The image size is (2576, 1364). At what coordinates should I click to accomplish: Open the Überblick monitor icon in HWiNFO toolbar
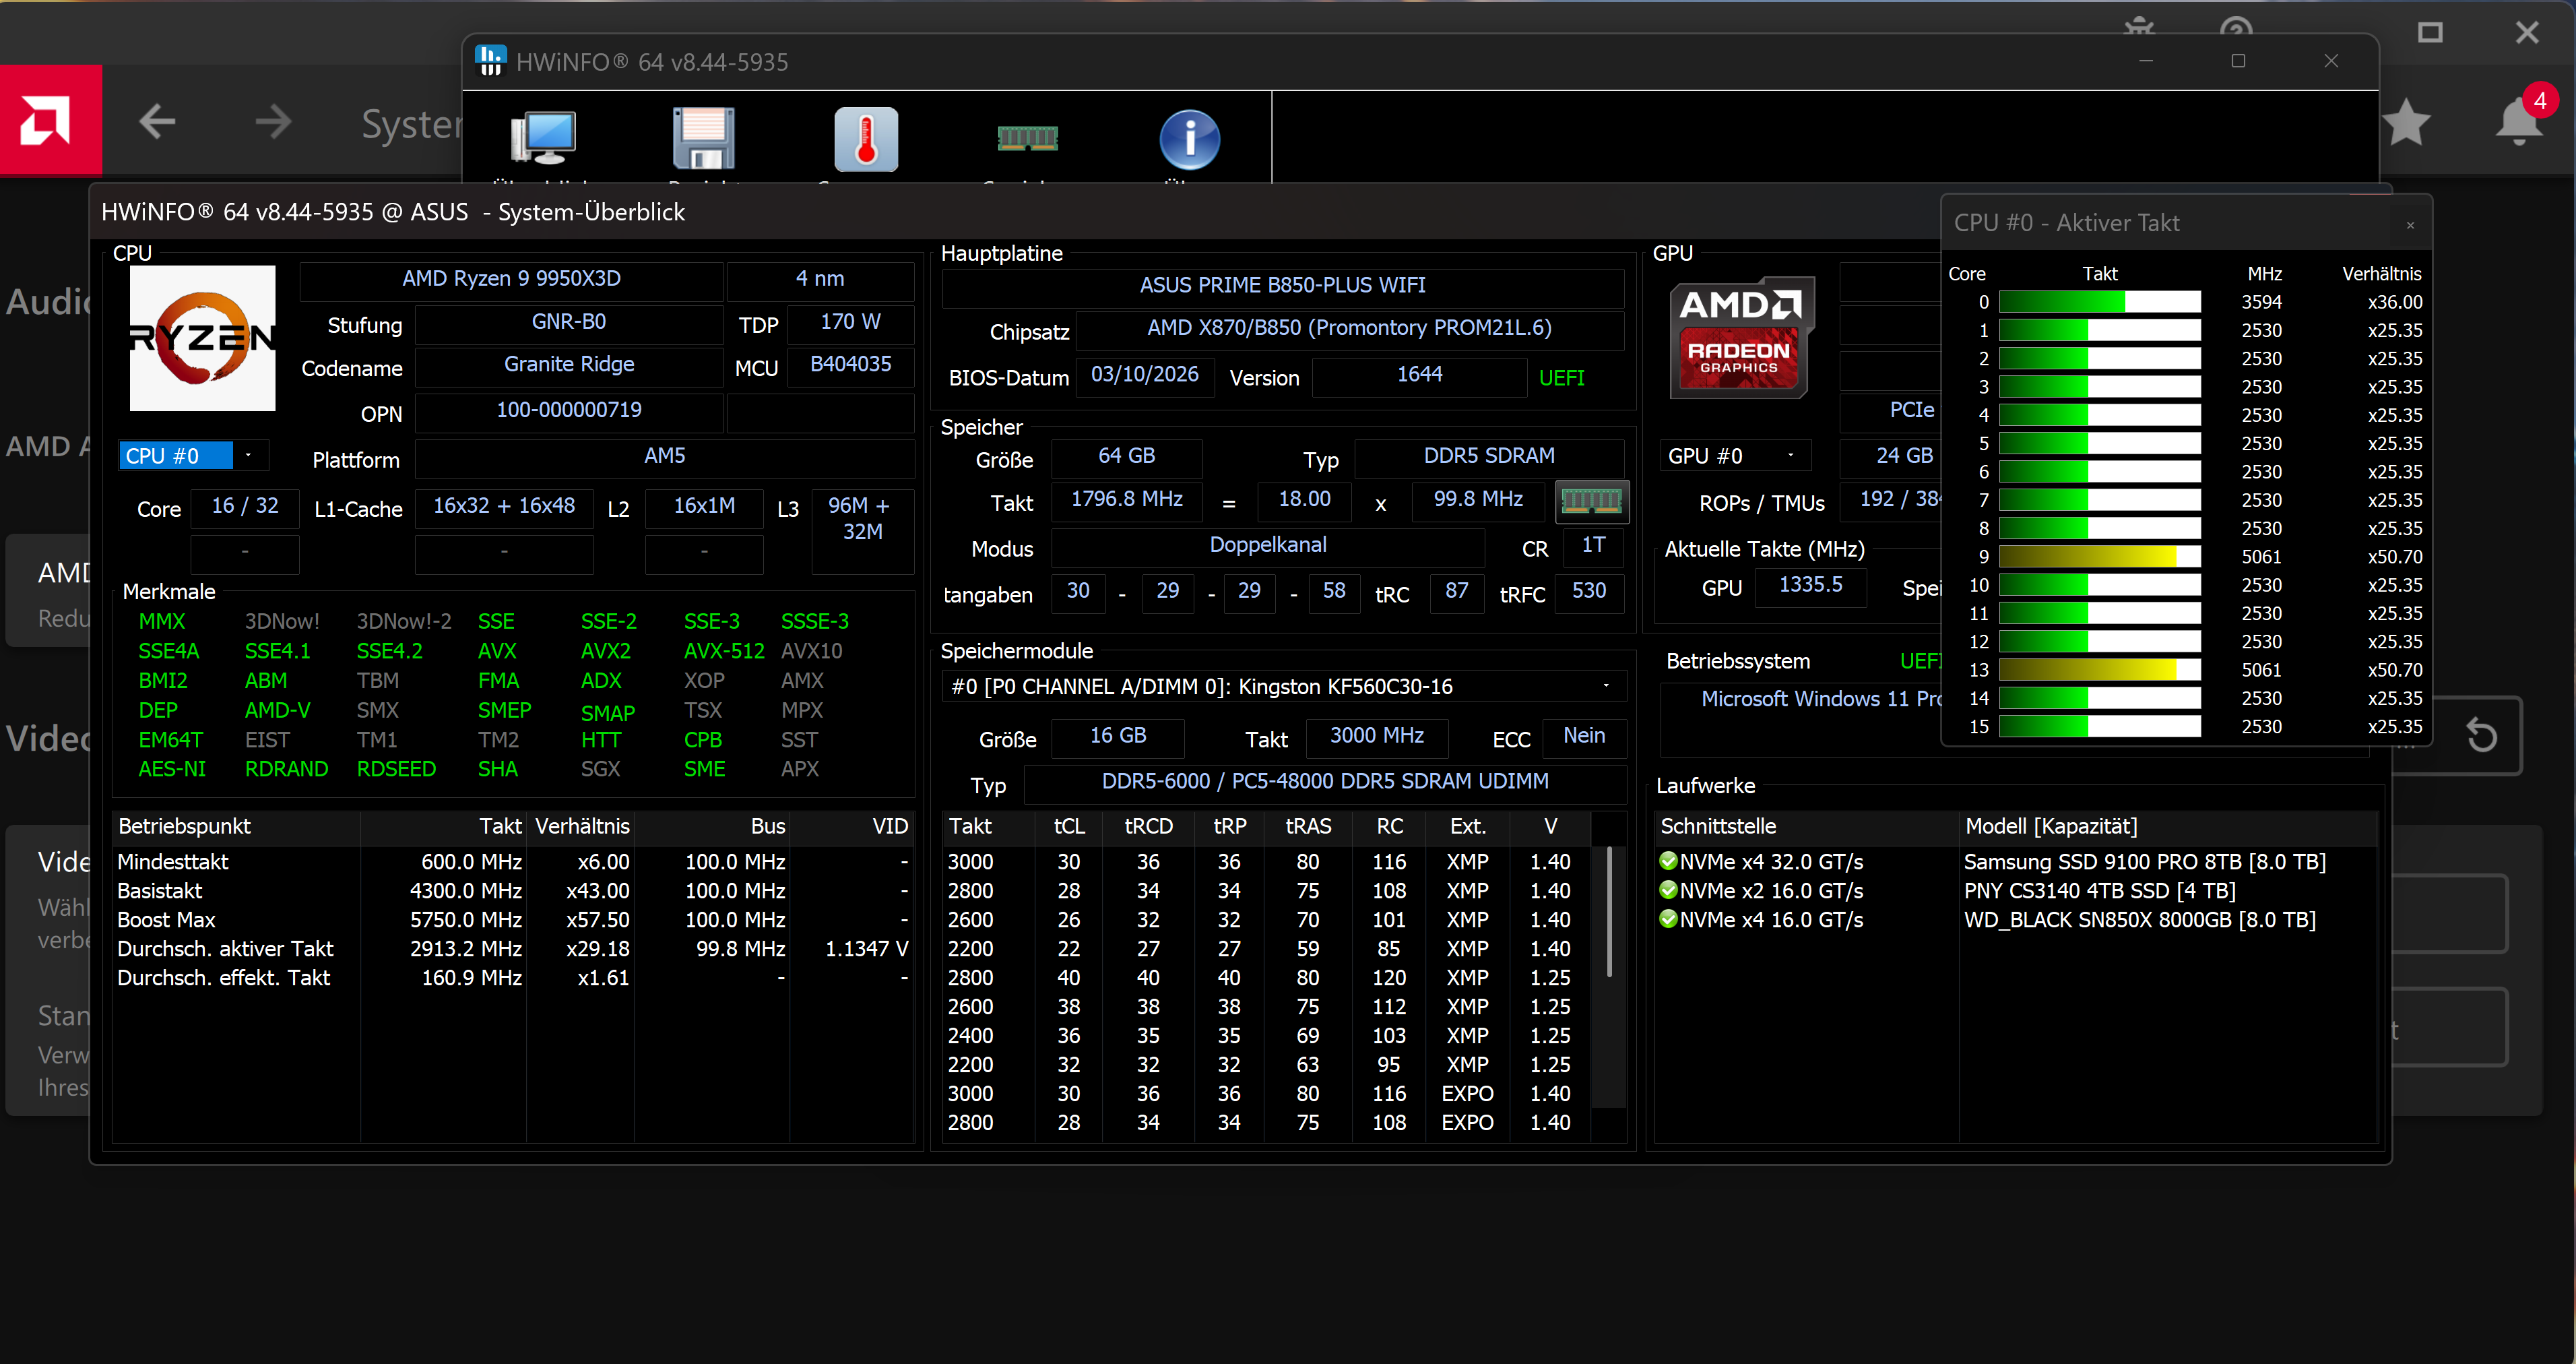point(543,138)
